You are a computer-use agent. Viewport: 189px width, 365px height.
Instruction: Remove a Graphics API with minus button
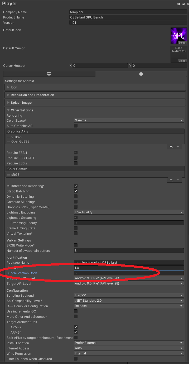click(177, 146)
